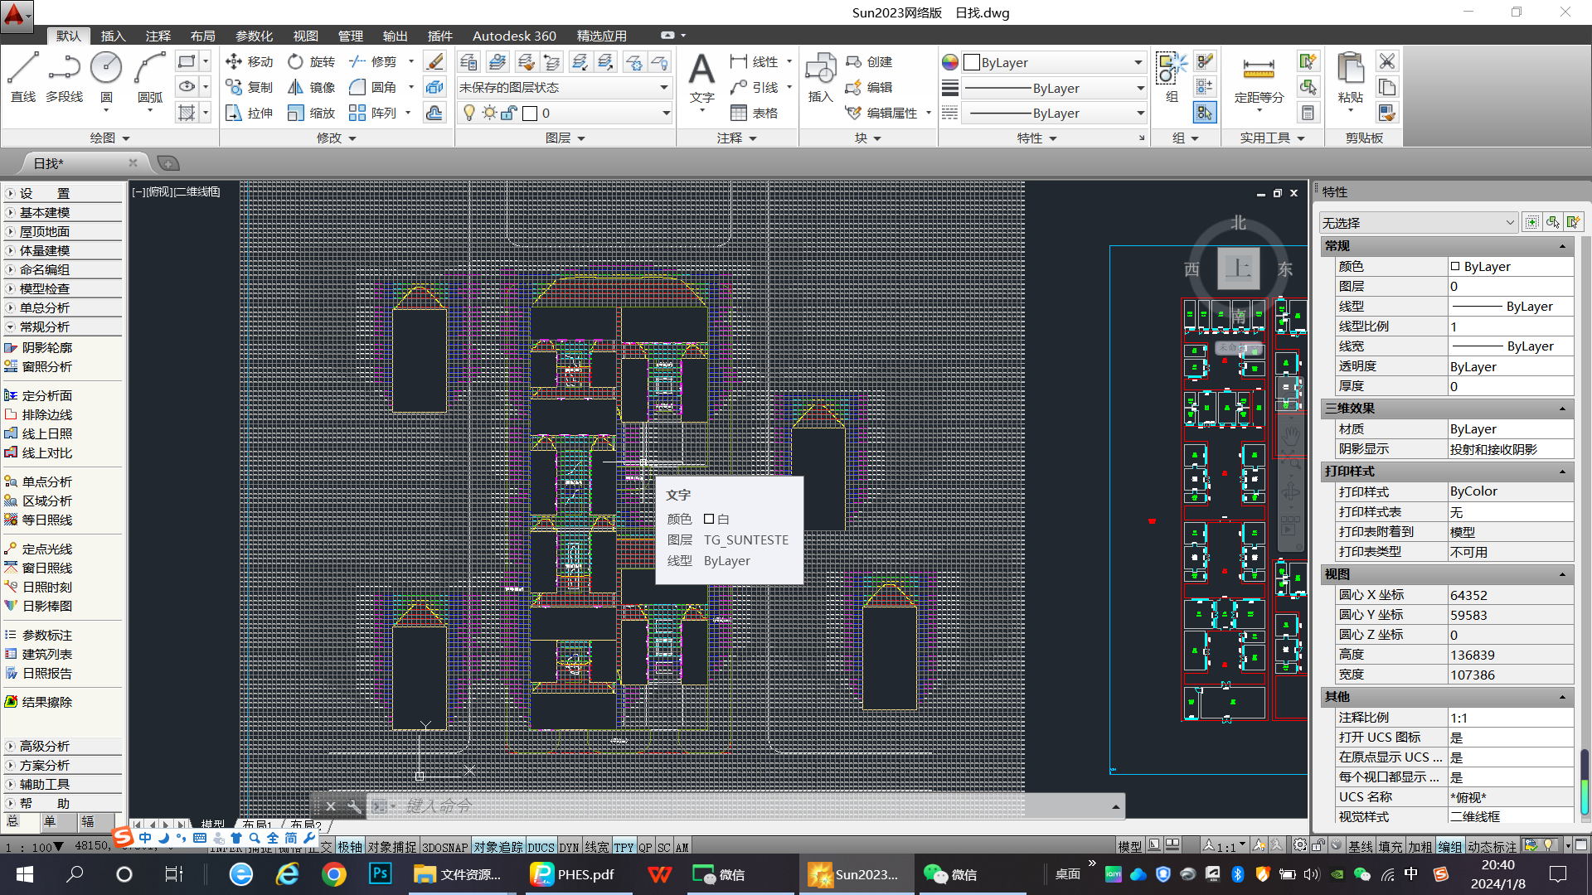This screenshot has height=895, width=1592.
Task: Toggle 极轴 polar tracking in status bar
Action: click(x=349, y=846)
